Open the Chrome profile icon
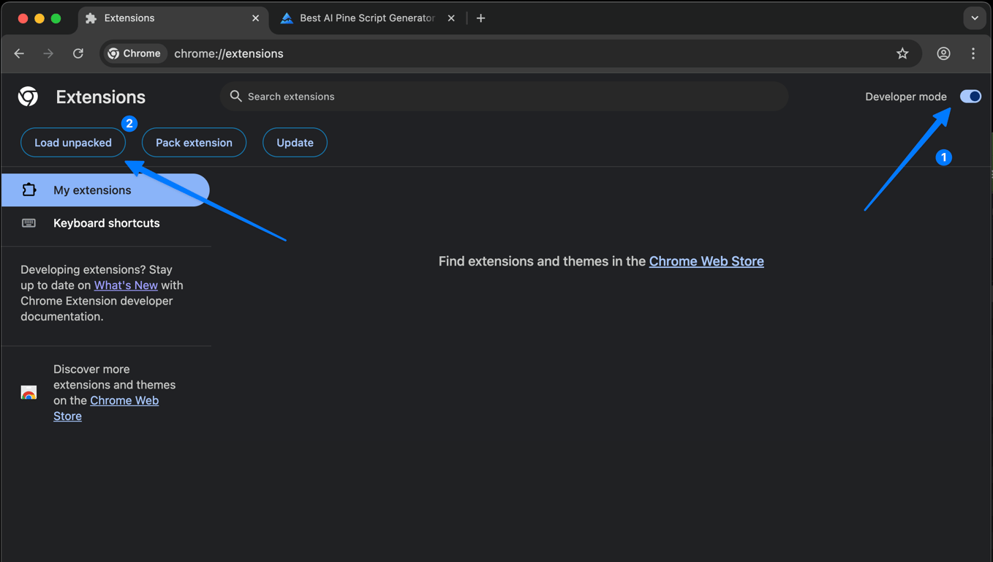 coord(943,53)
